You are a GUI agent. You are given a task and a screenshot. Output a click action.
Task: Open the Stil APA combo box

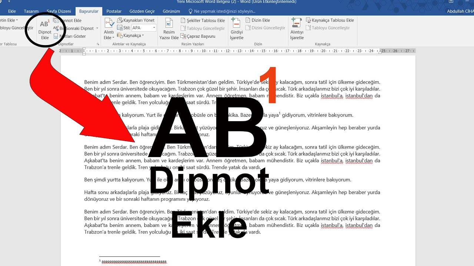point(144,28)
